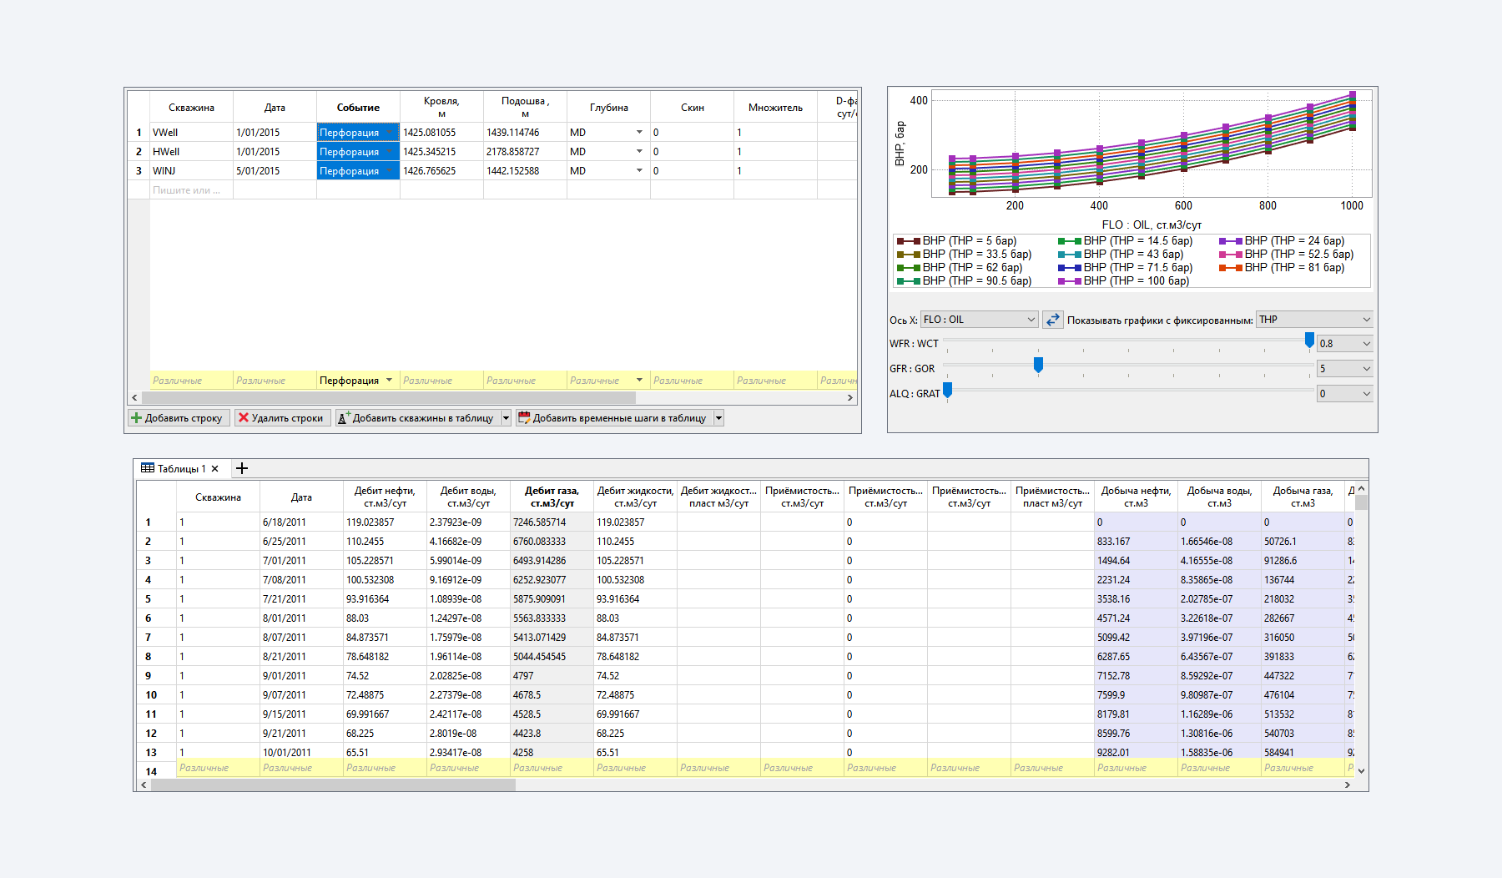Viewport: 1502px width, 878px height.
Task: Click the Скважина header in events table
Action: (x=191, y=108)
